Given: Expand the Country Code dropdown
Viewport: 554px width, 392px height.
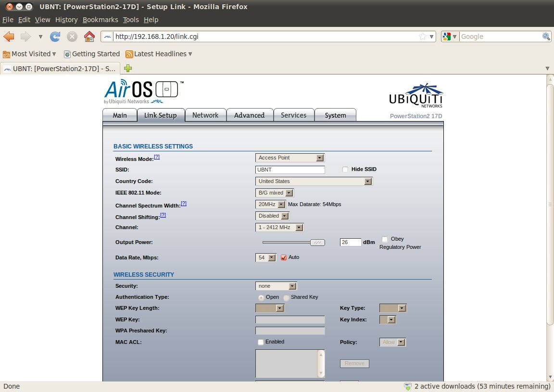Looking at the screenshot, I should 314,181.
